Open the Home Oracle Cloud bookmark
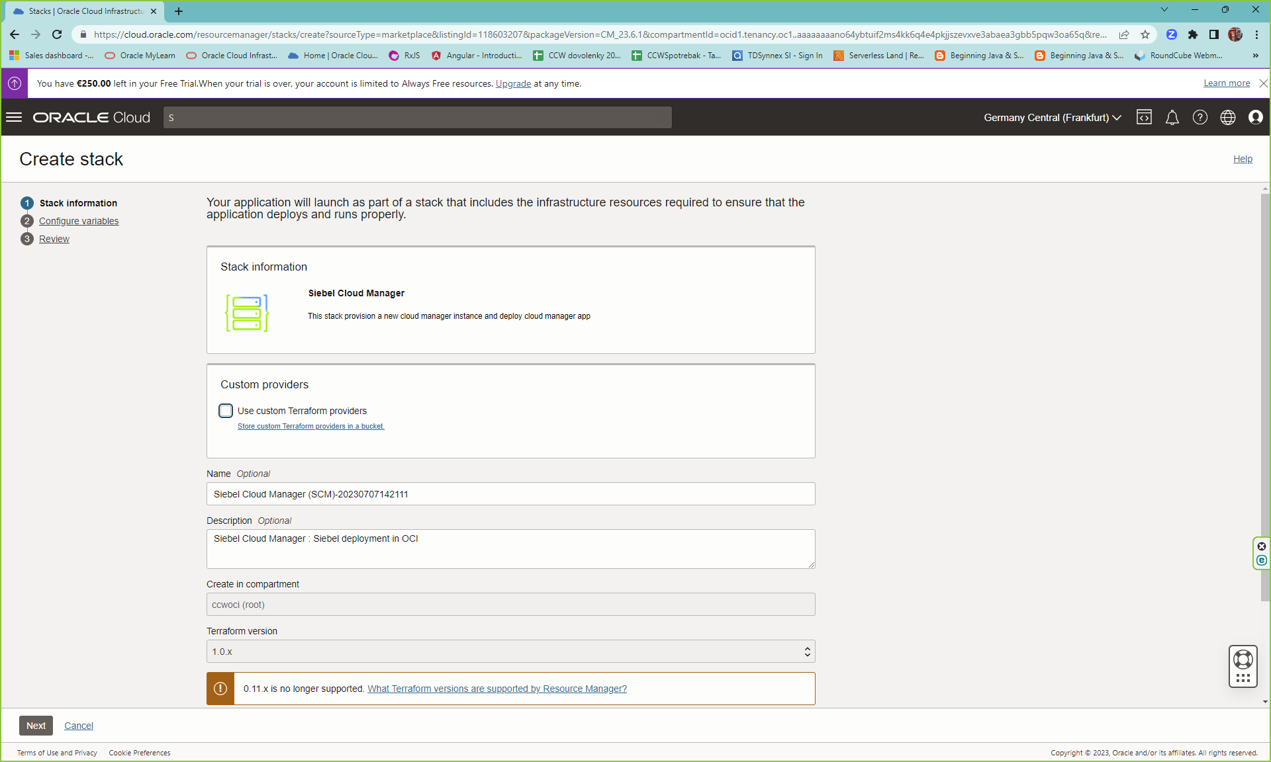 (333, 56)
